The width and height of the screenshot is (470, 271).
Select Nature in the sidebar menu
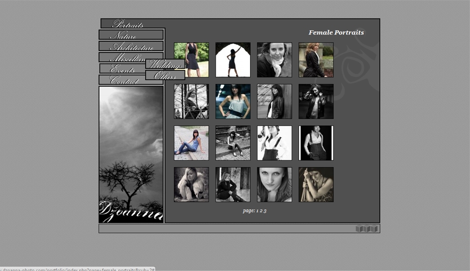pos(131,35)
